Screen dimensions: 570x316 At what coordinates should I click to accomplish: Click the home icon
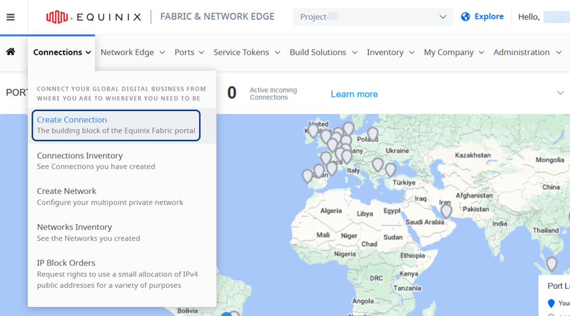tap(11, 52)
